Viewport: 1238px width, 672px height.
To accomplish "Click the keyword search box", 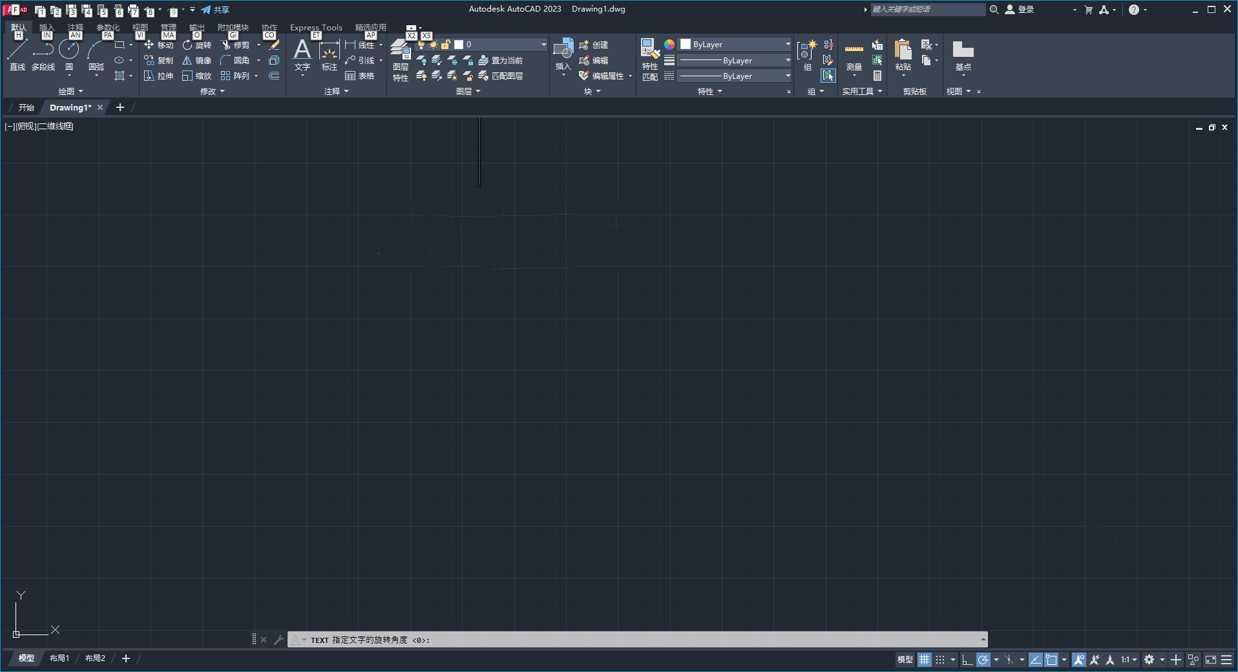I will (928, 10).
